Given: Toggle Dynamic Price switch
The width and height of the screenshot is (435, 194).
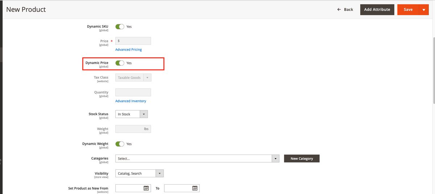Looking at the screenshot, I should [120, 63].
